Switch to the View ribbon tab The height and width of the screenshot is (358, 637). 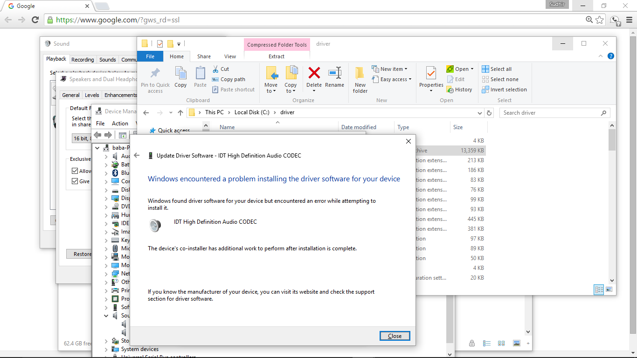pos(230,56)
